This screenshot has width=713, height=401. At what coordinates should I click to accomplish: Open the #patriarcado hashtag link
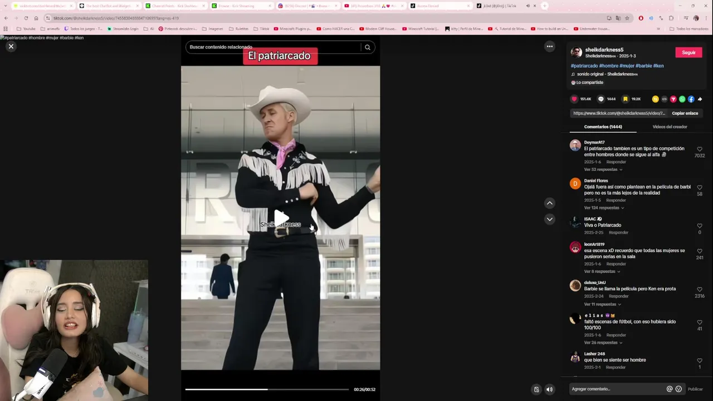point(584,66)
